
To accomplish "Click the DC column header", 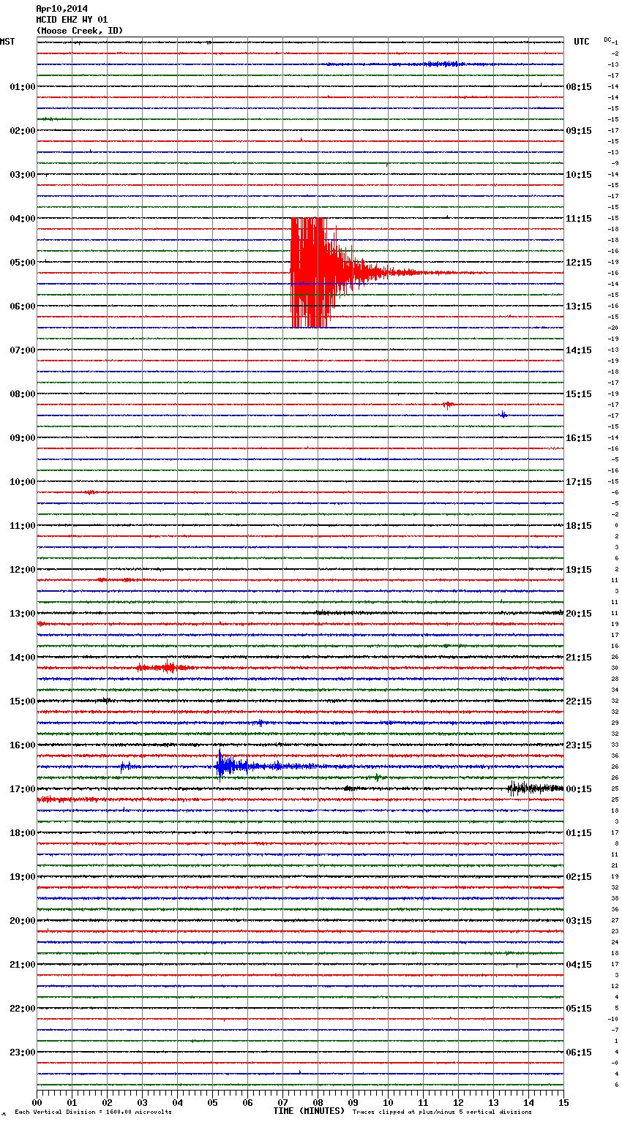I will (x=607, y=39).
